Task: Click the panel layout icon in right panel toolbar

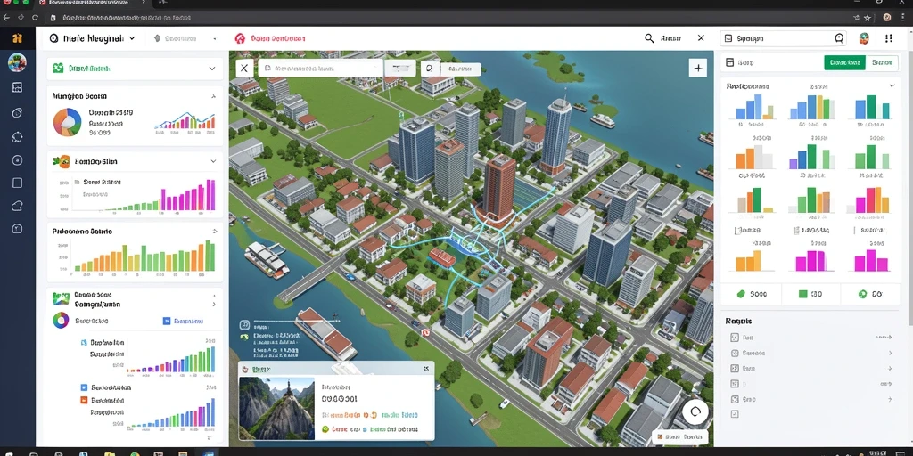Action: tap(729, 62)
